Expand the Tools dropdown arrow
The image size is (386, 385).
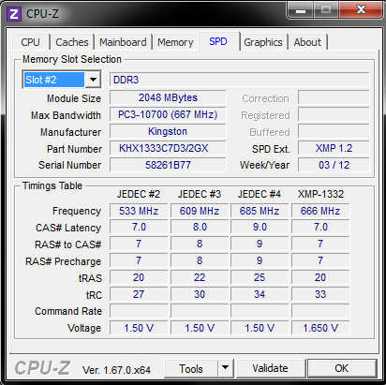point(226,368)
